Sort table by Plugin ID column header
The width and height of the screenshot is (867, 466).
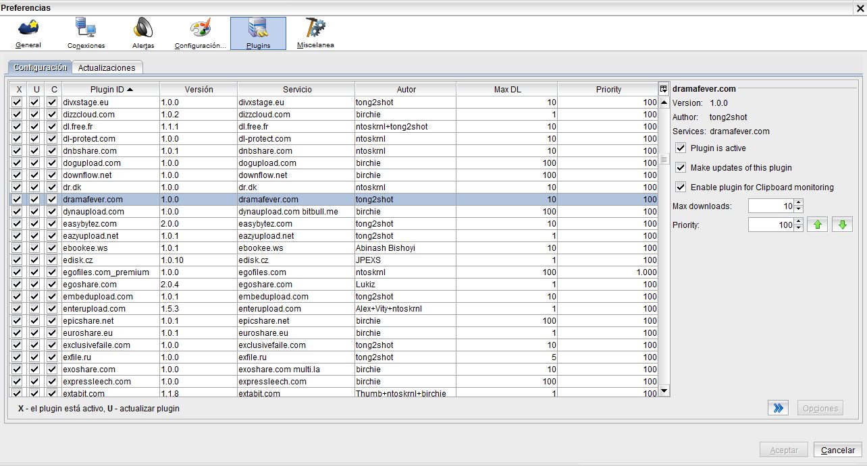[x=111, y=89]
